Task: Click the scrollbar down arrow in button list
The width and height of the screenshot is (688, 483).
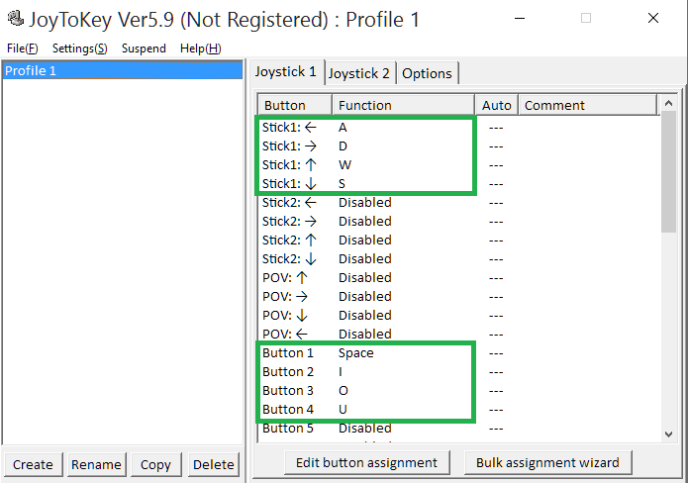Action: pos(668,435)
